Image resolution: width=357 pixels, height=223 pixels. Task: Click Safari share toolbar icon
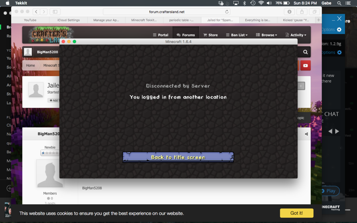pyautogui.click(x=302, y=12)
